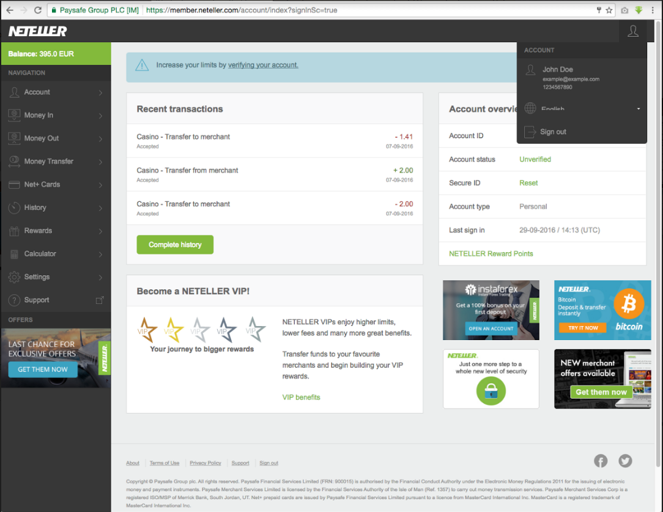Click the Money Out icon in sidebar
This screenshot has height=512, width=663.
click(x=15, y=138)
